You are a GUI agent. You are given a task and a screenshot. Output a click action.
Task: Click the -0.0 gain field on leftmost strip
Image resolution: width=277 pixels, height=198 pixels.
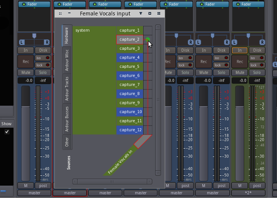point(25,81)
